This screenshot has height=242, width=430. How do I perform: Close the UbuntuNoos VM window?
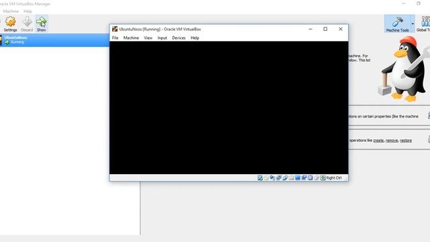[x=341, y=29]
